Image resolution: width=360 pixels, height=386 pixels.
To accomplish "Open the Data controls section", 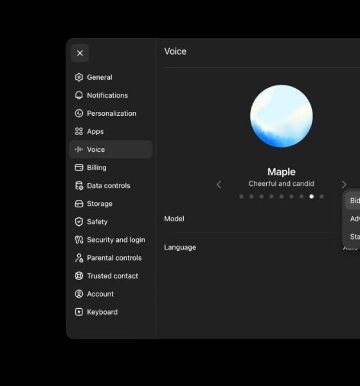I will pos(111,186).
